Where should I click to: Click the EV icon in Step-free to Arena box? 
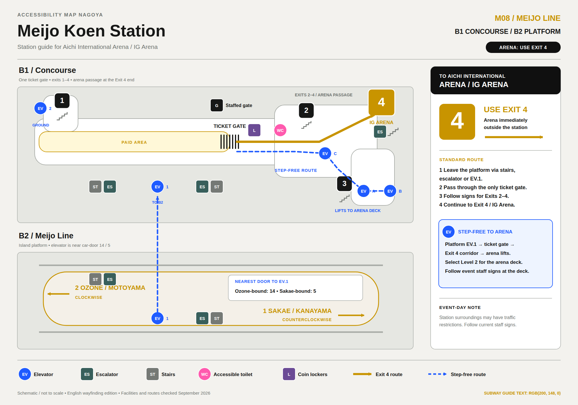pyautogui.click(x=449, y=232)
